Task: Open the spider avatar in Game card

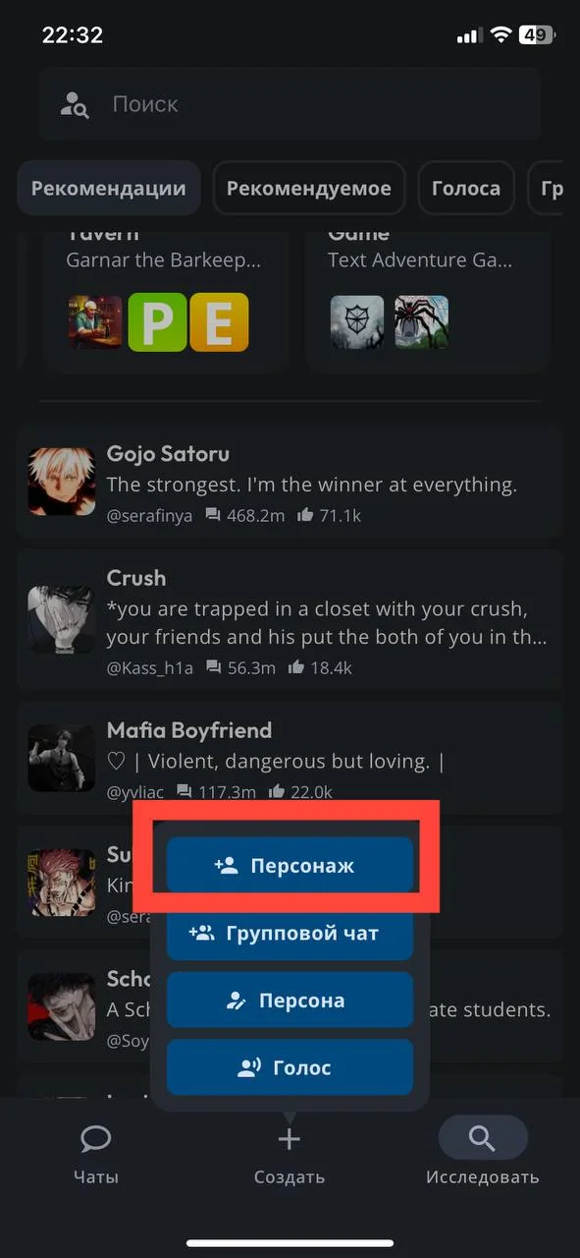Action: tap(421, 322)
